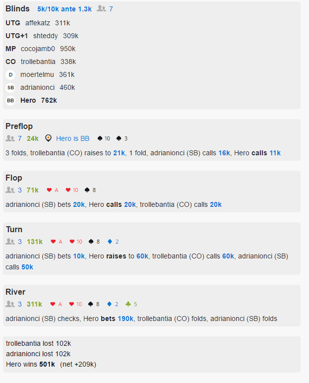Screen dimensions: 309x383
Task: Select the Turn section heading
Action: (x=14, y=229)
